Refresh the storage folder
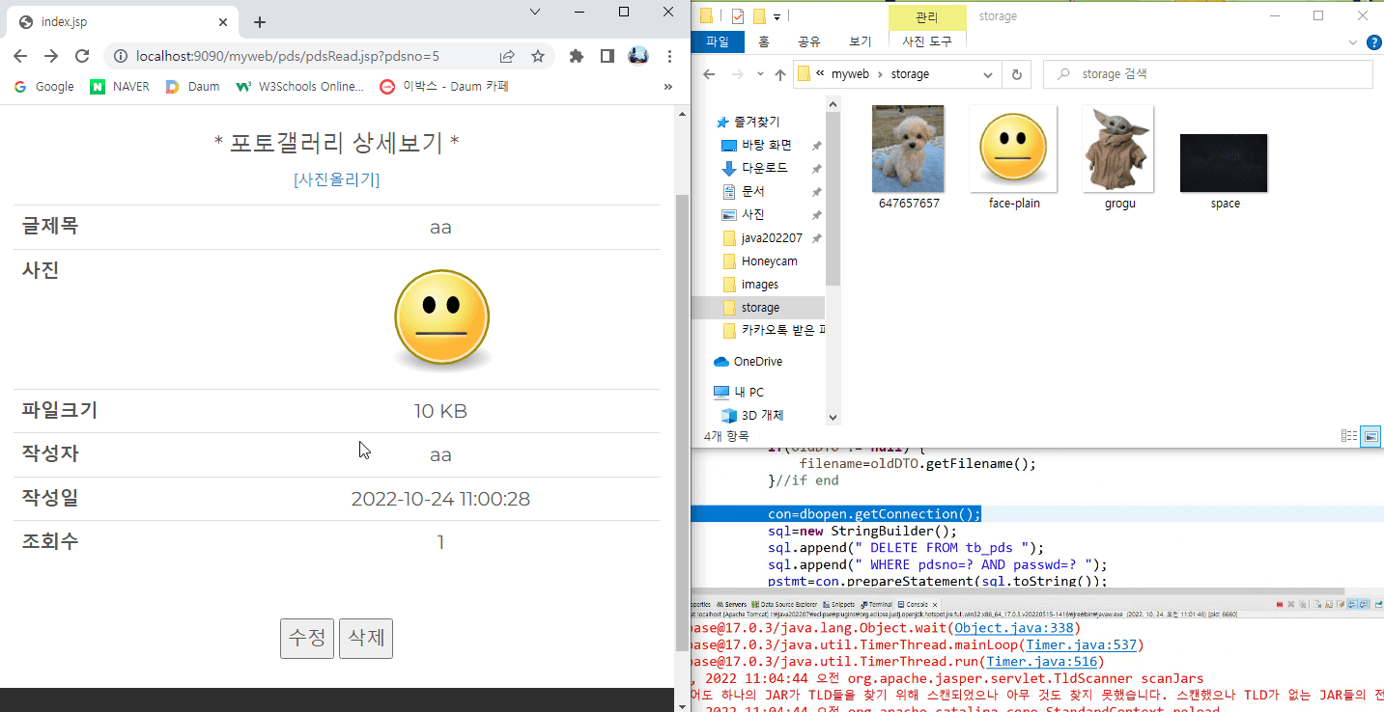1384x712 pixels. [1015, 74]
